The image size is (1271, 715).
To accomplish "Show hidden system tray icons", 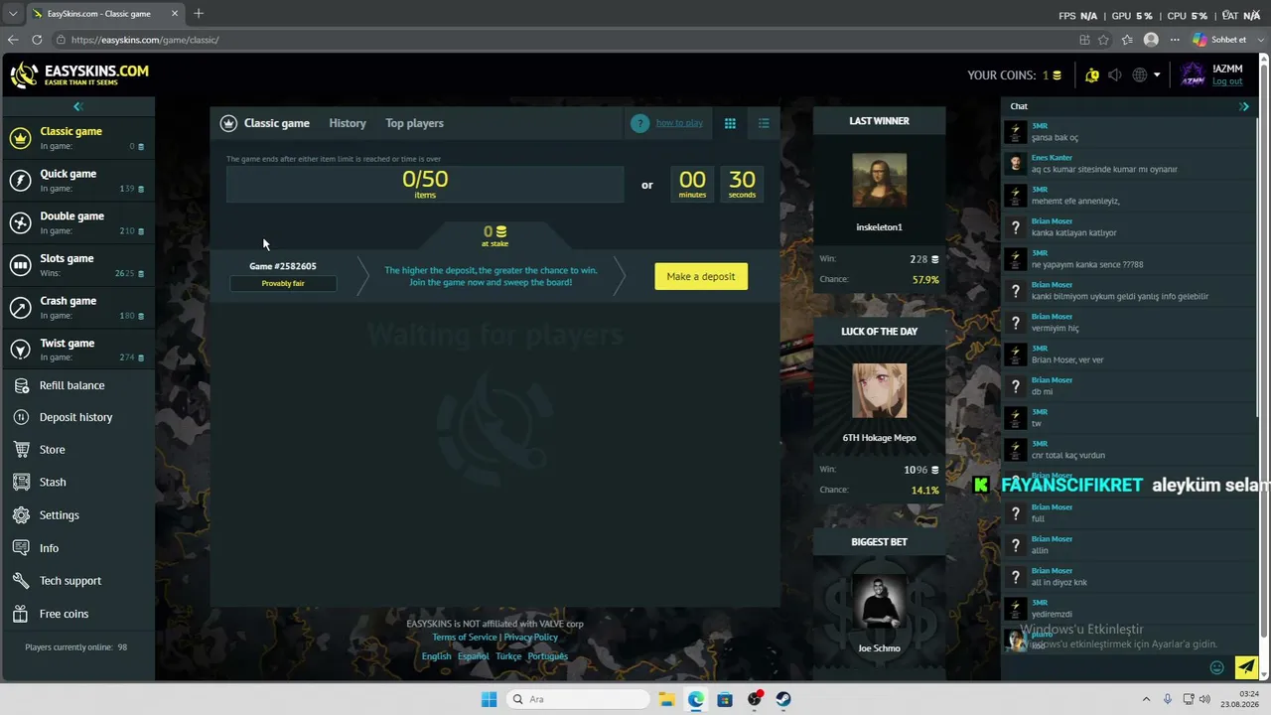I will pyautogui.click(x=1146, y=699).
